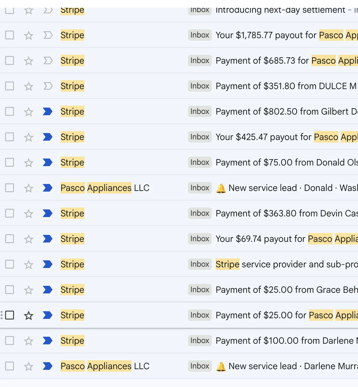Star the $100.00 Darlene payment email
The height and width of the screenshot is (387, 358).
click(x=29, y=341)
